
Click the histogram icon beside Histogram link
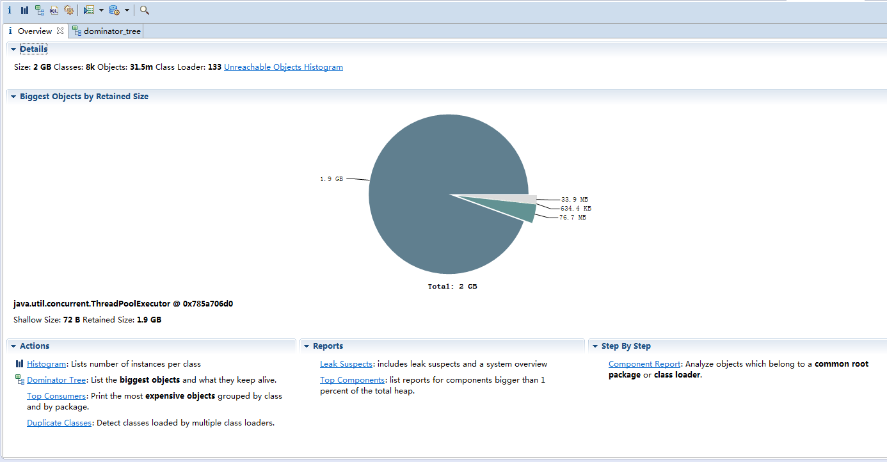[19, 363]
